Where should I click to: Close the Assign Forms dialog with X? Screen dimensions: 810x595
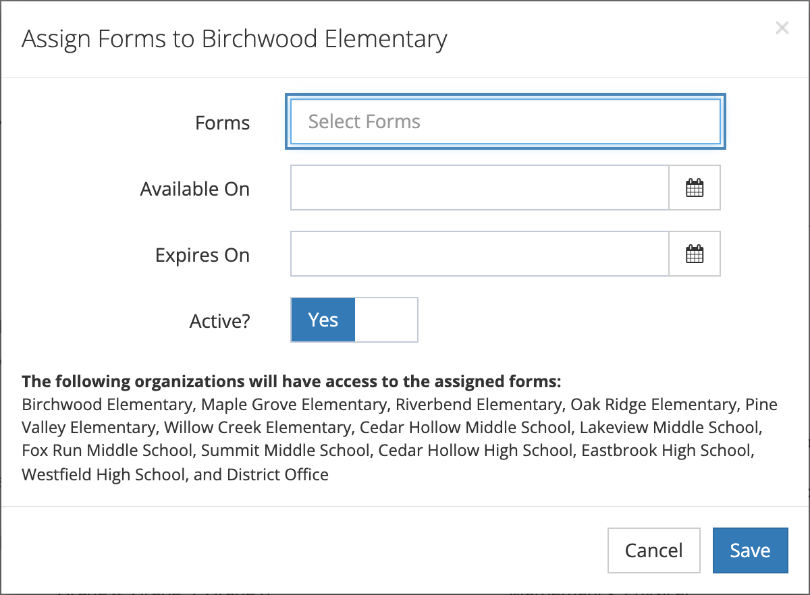[x=782, y=28]
